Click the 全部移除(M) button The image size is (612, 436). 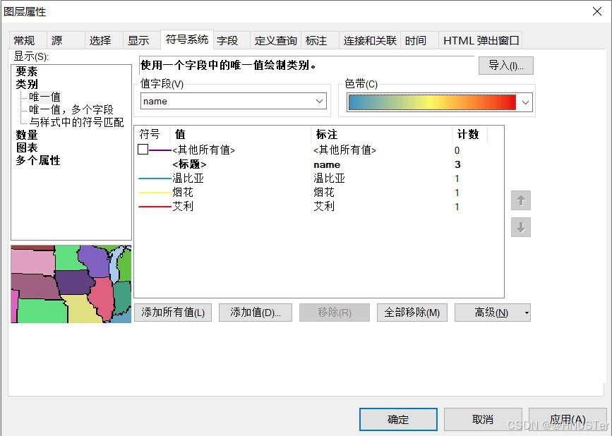coord(412,313)
